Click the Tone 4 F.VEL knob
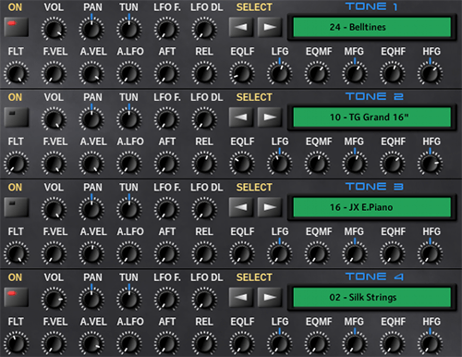 (54, 343)
